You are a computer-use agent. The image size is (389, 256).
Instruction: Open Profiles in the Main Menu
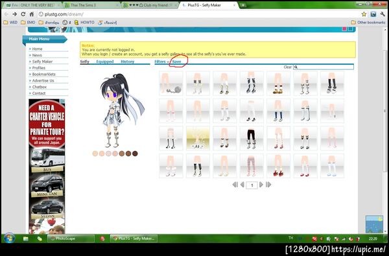[38, 67]
